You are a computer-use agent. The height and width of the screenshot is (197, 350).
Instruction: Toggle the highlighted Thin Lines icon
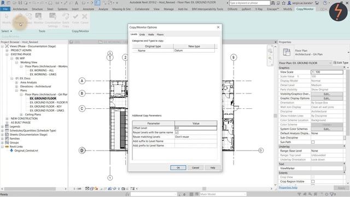pos(97,3)
